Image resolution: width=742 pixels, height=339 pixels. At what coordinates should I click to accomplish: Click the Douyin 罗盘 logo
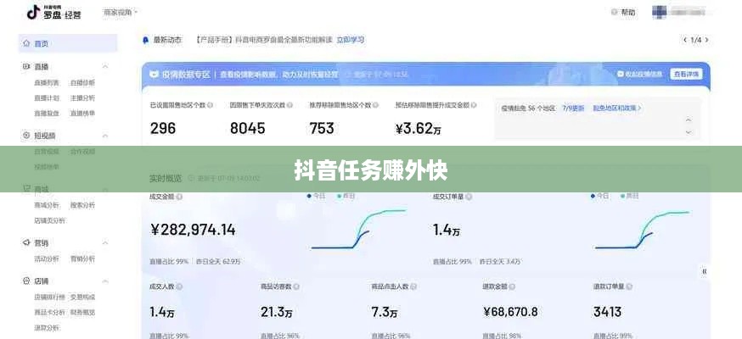(53, 12)
